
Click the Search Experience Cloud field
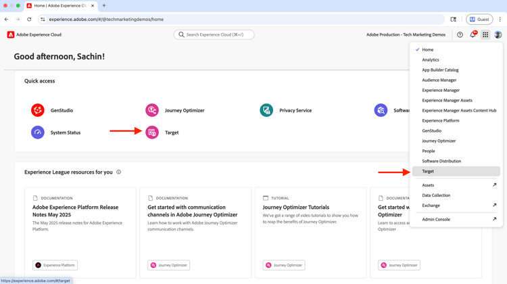(214, 34)
